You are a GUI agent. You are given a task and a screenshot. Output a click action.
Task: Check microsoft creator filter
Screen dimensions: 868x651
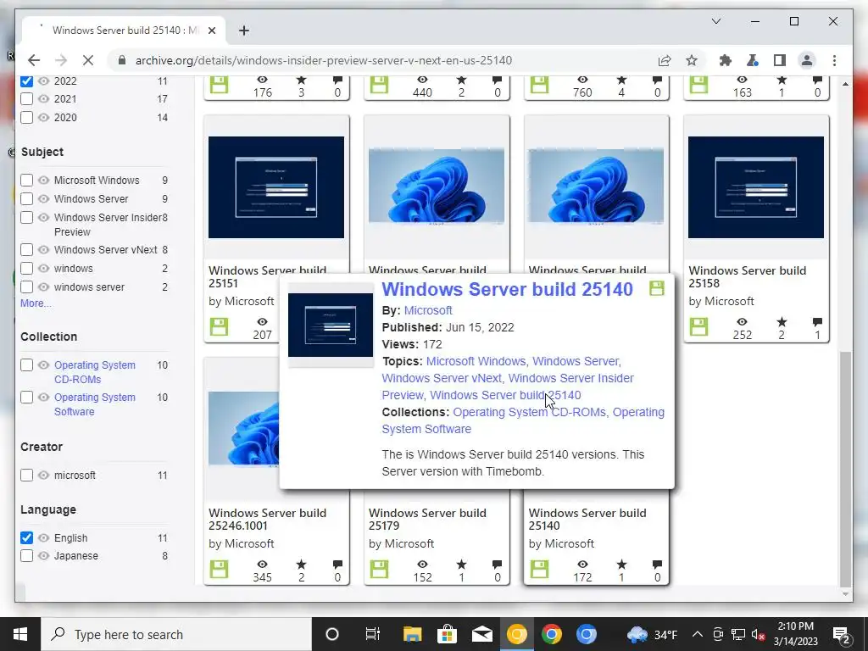[x=26, y=475]
